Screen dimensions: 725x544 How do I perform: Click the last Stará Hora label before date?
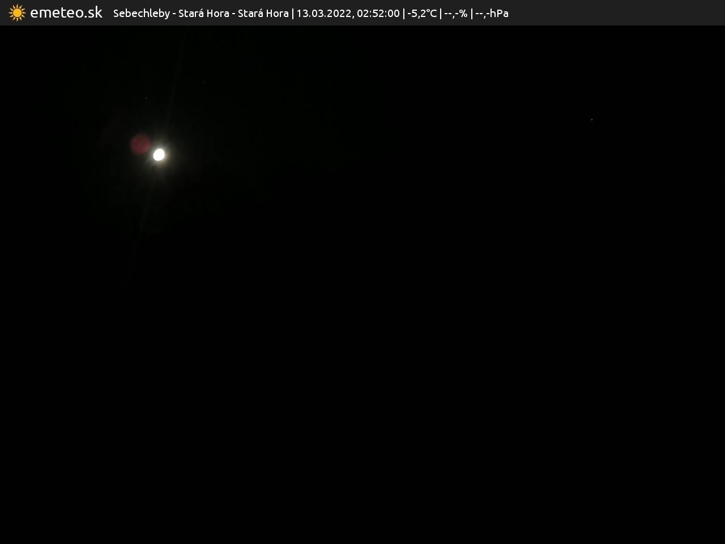pyautogui.click(x=263, y=13)
